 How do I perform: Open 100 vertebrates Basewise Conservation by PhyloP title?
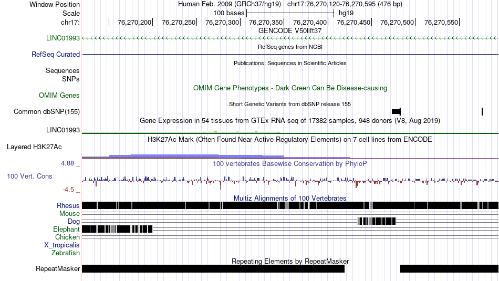pos(290,163)
